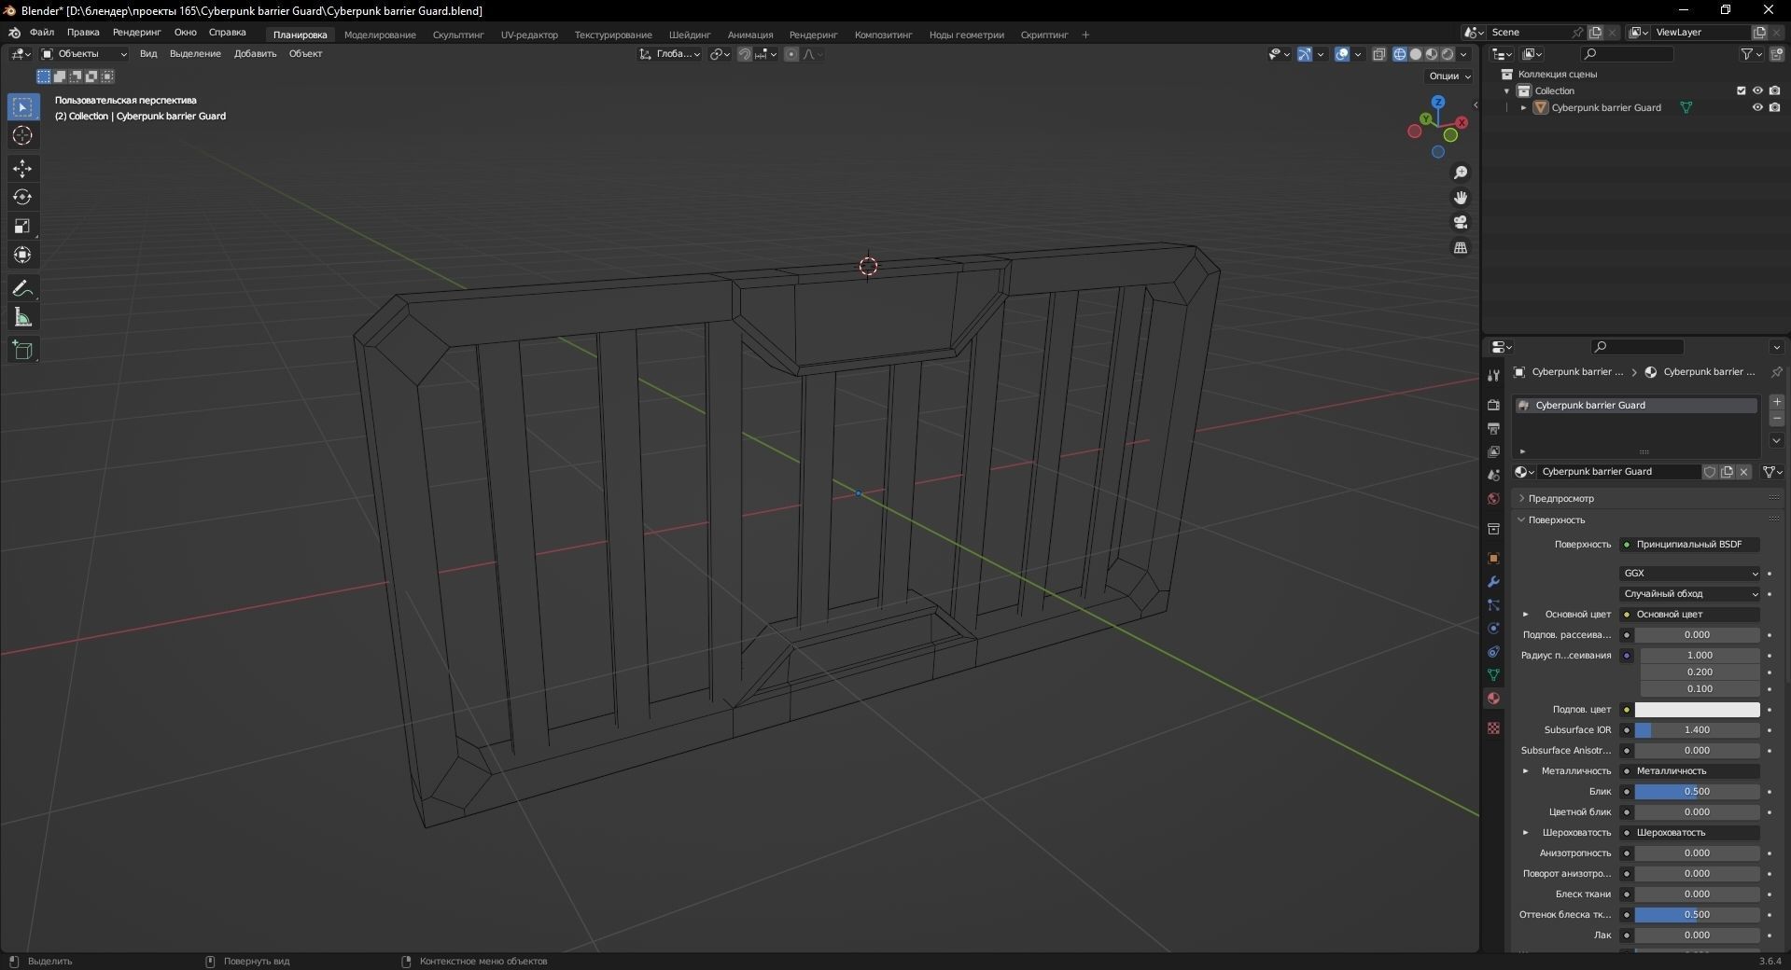The width and height of the screenshot is (1791, 970).
Task: Open the View Layer properties tab
Action: click(x=1493, y=451)
